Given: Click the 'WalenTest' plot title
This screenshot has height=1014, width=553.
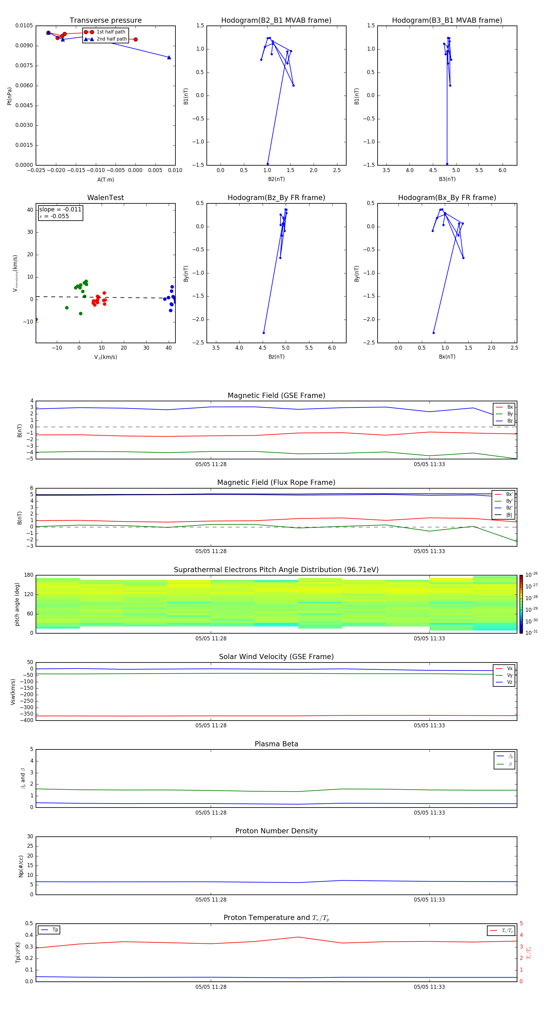Looking at the screenshot, I should point(105,198).
